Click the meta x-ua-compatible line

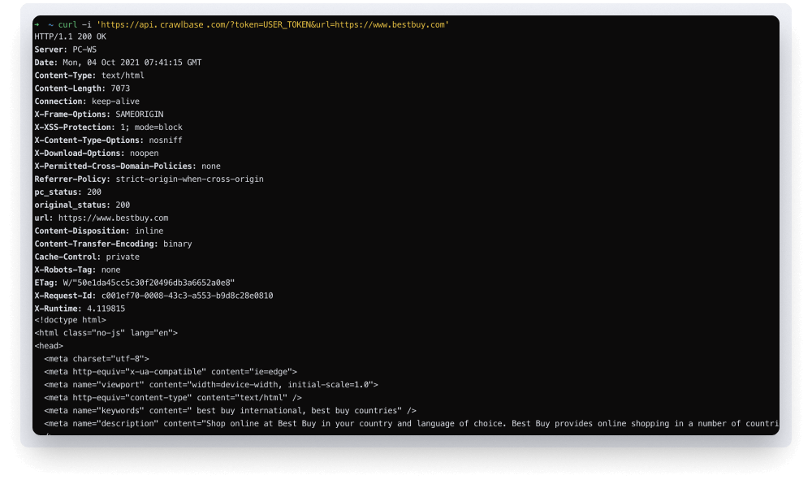tap(171, 372)
